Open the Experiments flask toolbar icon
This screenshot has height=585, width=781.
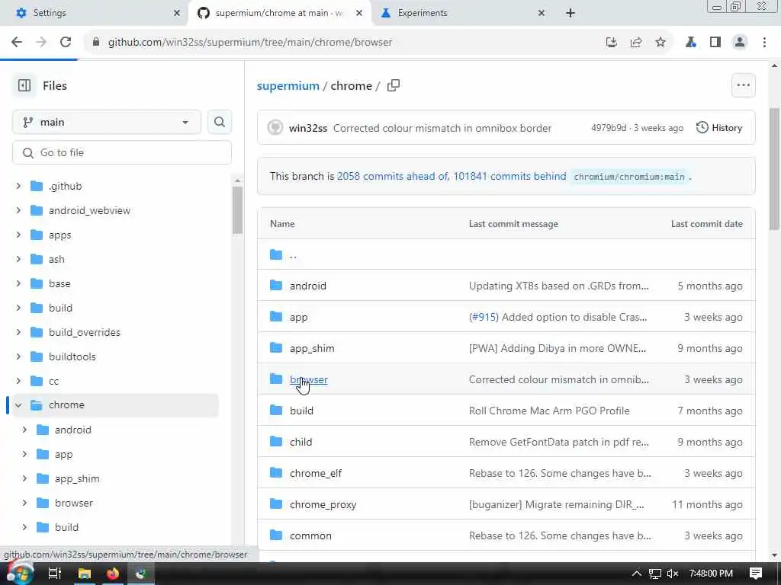point(690,43)
